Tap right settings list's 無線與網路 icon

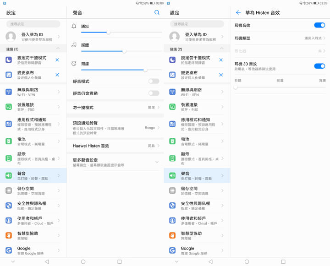pyautogui.click(x=172, y=92)
